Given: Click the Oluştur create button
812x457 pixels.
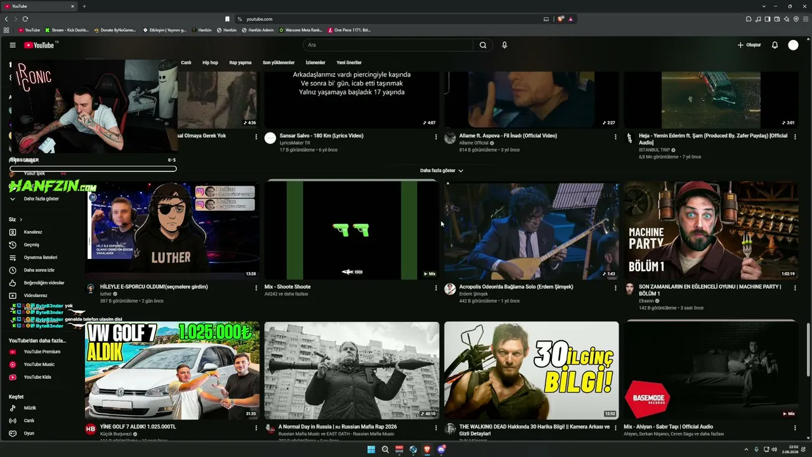Looking at the screenshot, I should (x=749, y=45).
